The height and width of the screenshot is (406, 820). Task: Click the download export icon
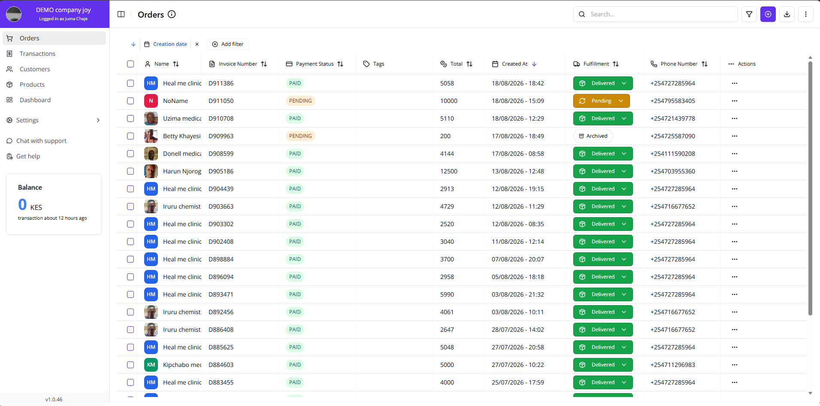[x=787, y=14]
